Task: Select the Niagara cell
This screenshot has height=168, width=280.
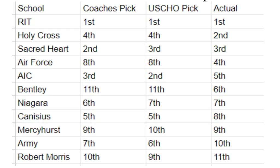Action: (48, 103)
